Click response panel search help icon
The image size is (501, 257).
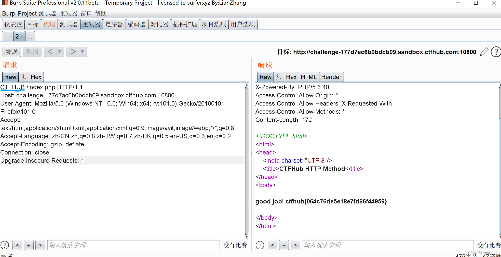pyautogui.click(x=260, y=245)
